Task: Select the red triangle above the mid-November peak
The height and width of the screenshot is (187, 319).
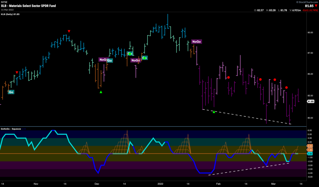Action: (x=69, y=31)
